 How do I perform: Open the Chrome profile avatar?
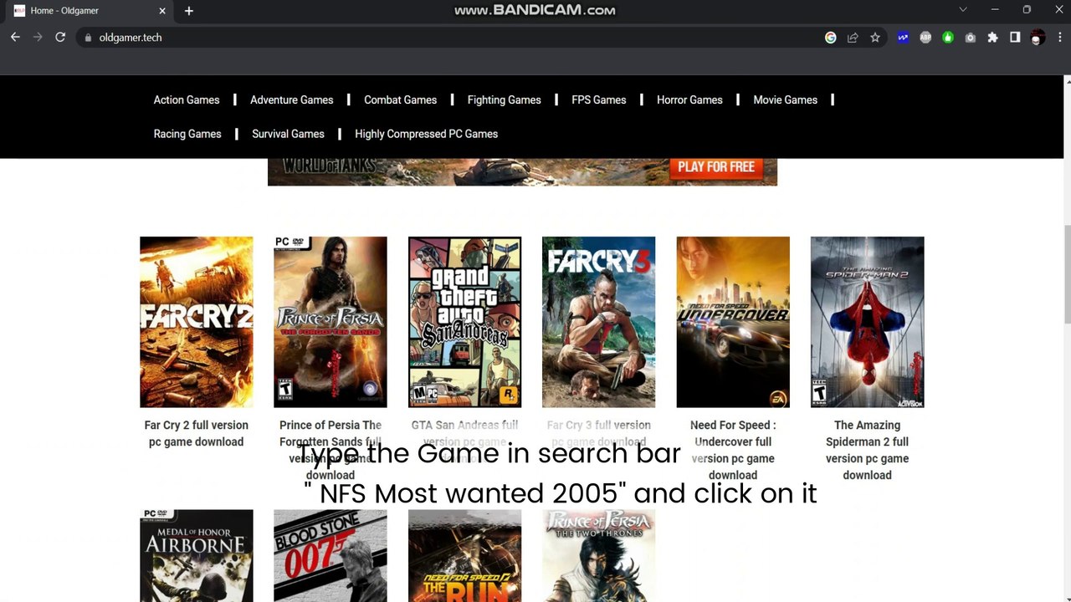pos(1038,38)
